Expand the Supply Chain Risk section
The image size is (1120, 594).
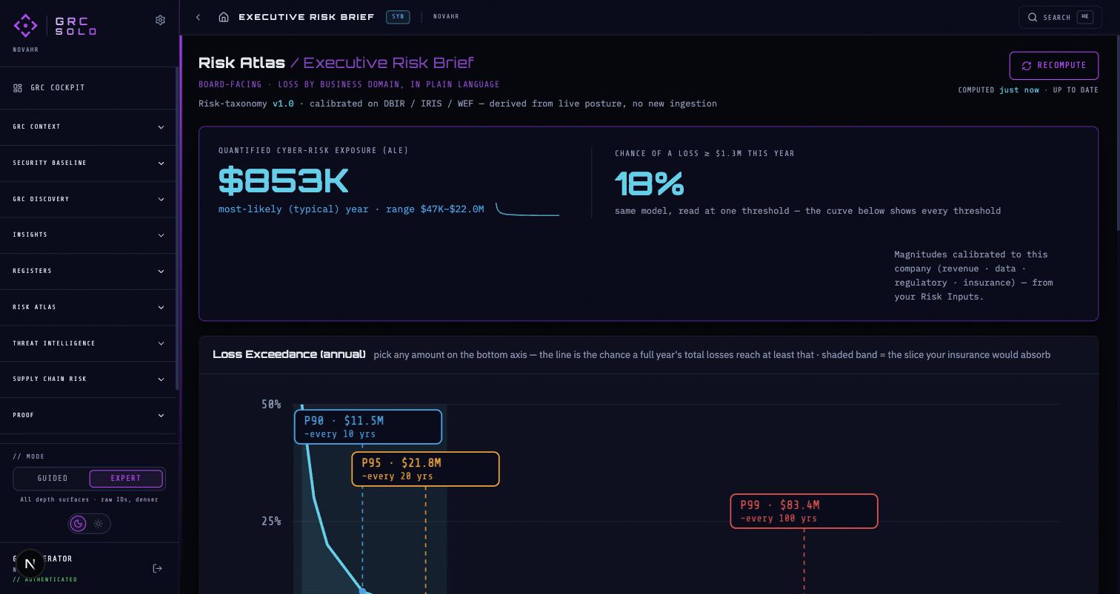coord(88,379)
